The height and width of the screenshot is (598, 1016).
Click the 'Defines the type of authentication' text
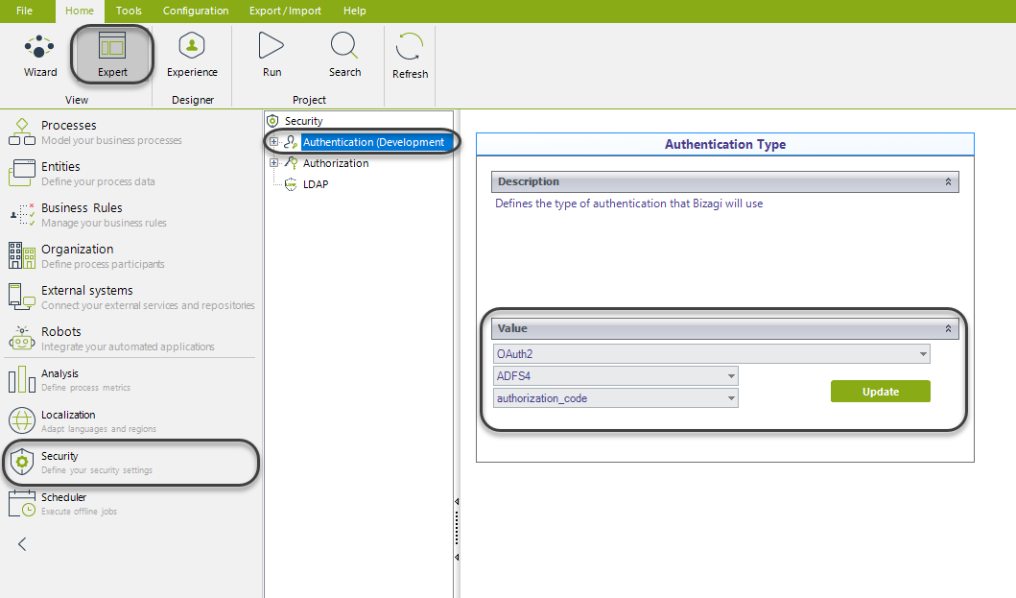pyautogui.click(x=628, y=203)
